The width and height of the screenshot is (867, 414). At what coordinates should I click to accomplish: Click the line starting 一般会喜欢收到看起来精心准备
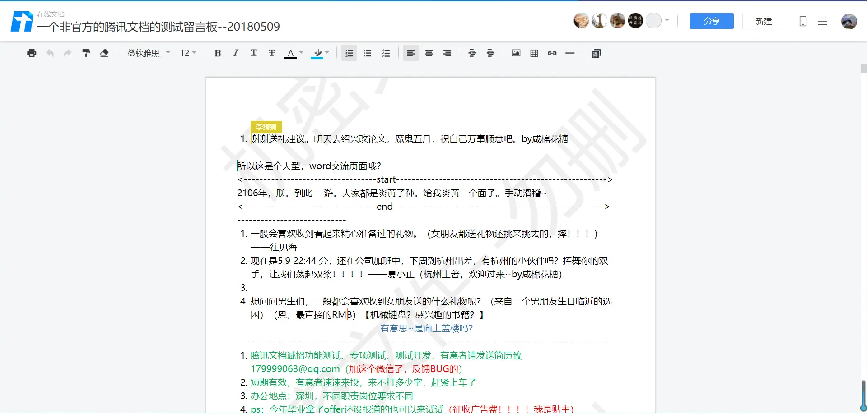tap(424, 234)
